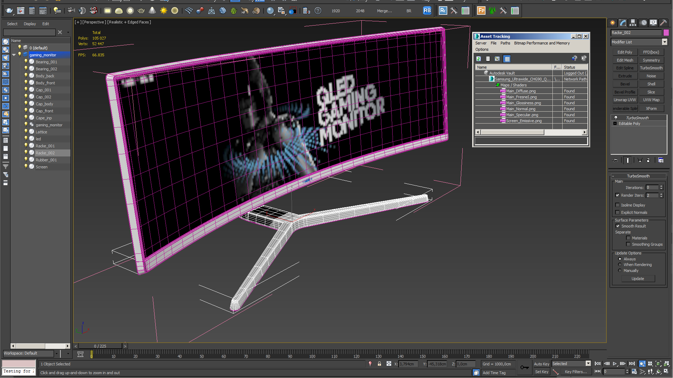Open the Modifier List dropdown
Image resolution: width=673 pixels, height=378 pixels.
click(664, 42)
